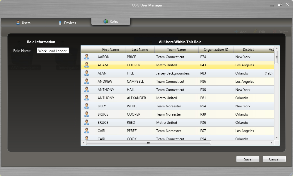Click the user icon beside Aaron Price
Image resolution: width=293 pixels, height=176 pixels.
point(87,57)
